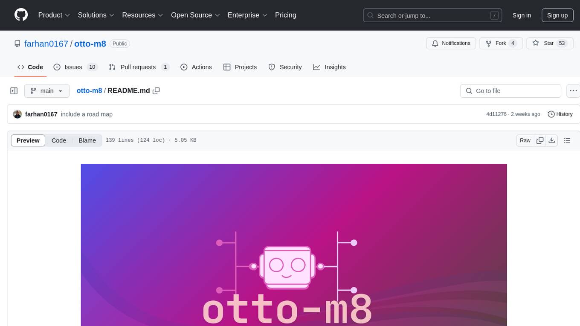View file History
The height and width of the screenshot is (326, 580).
click(560, 114)
